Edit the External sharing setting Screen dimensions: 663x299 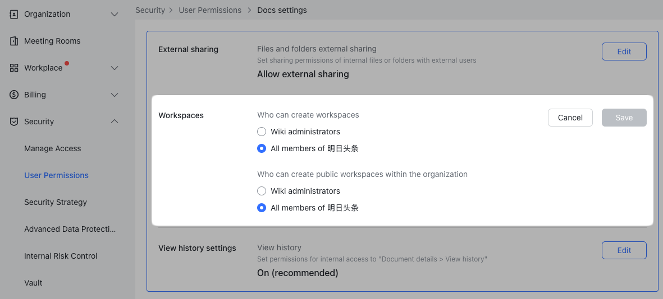[624, 52]
